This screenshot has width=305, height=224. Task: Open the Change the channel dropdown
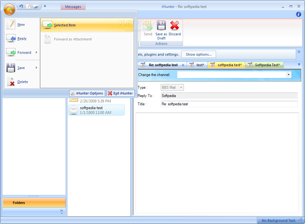tap(288, 74)
